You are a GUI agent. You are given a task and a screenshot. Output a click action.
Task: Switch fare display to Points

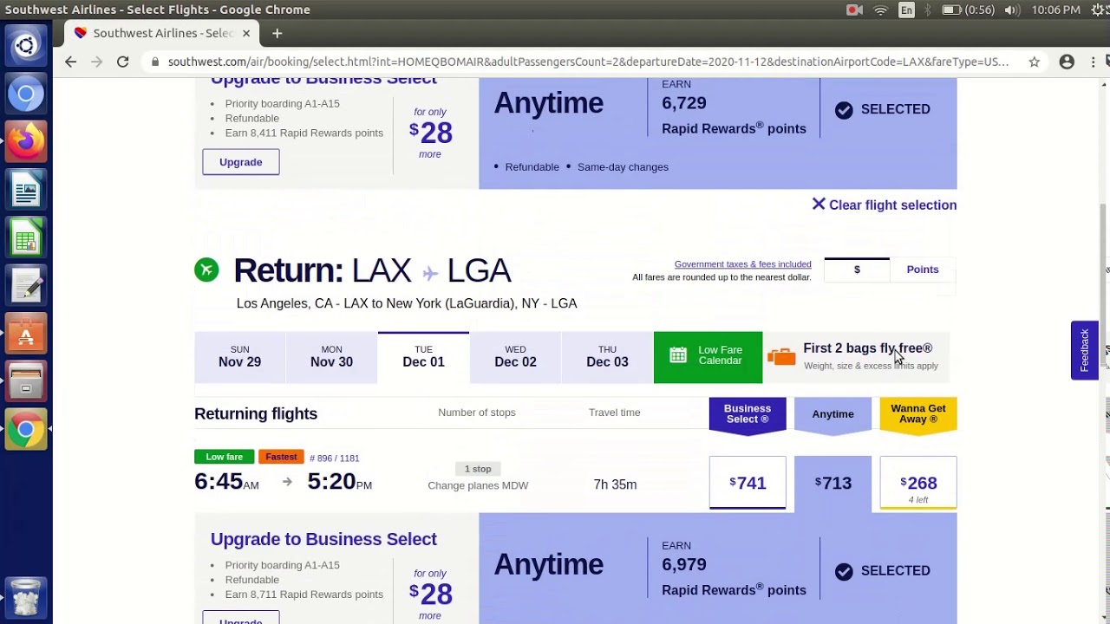tap(923, 270)
